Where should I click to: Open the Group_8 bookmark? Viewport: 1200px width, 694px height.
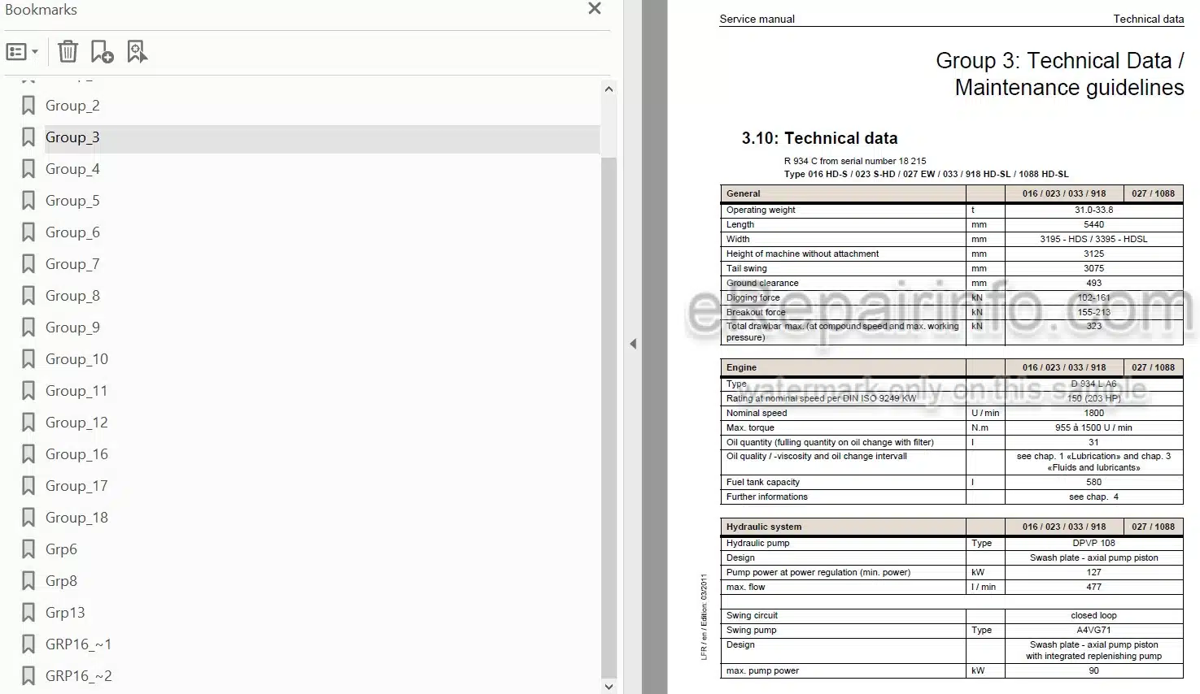point(72,296)
